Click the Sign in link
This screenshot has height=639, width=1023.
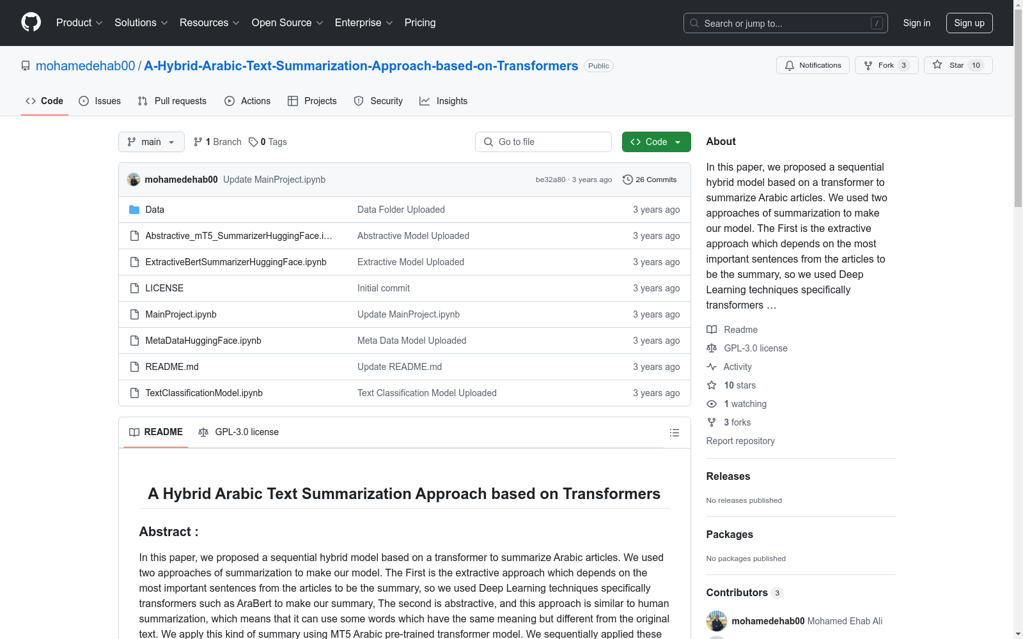(917, 23)
